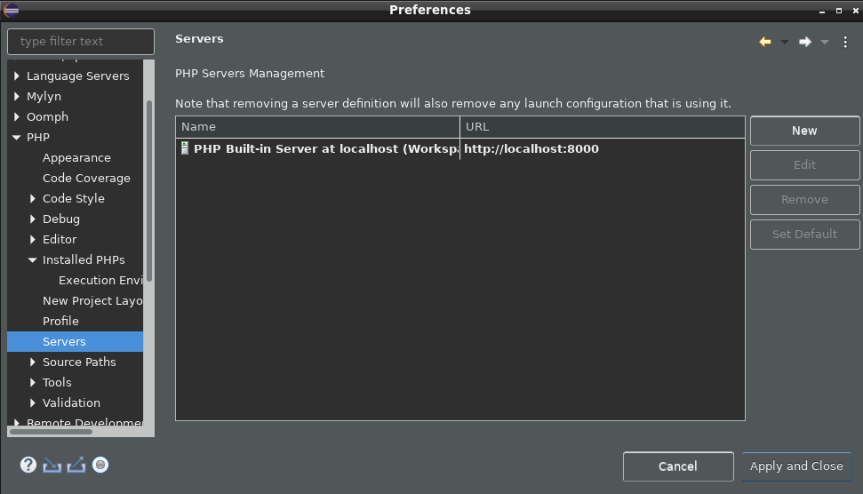Open the Profile preferences page
863x494 pixels.
pyautogui.click(x=60, y=322)
